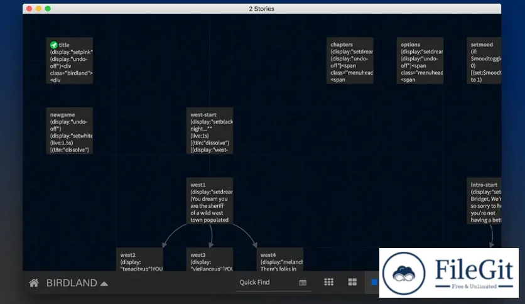Switch to small grid zoom view

[329, 282]
